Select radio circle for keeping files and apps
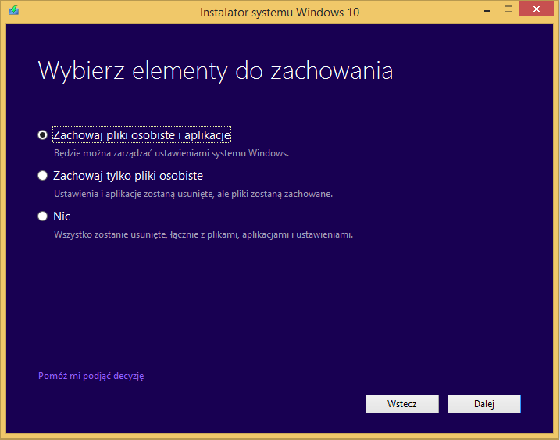This screenshot has width=560, height=440. tap(43, 135)
